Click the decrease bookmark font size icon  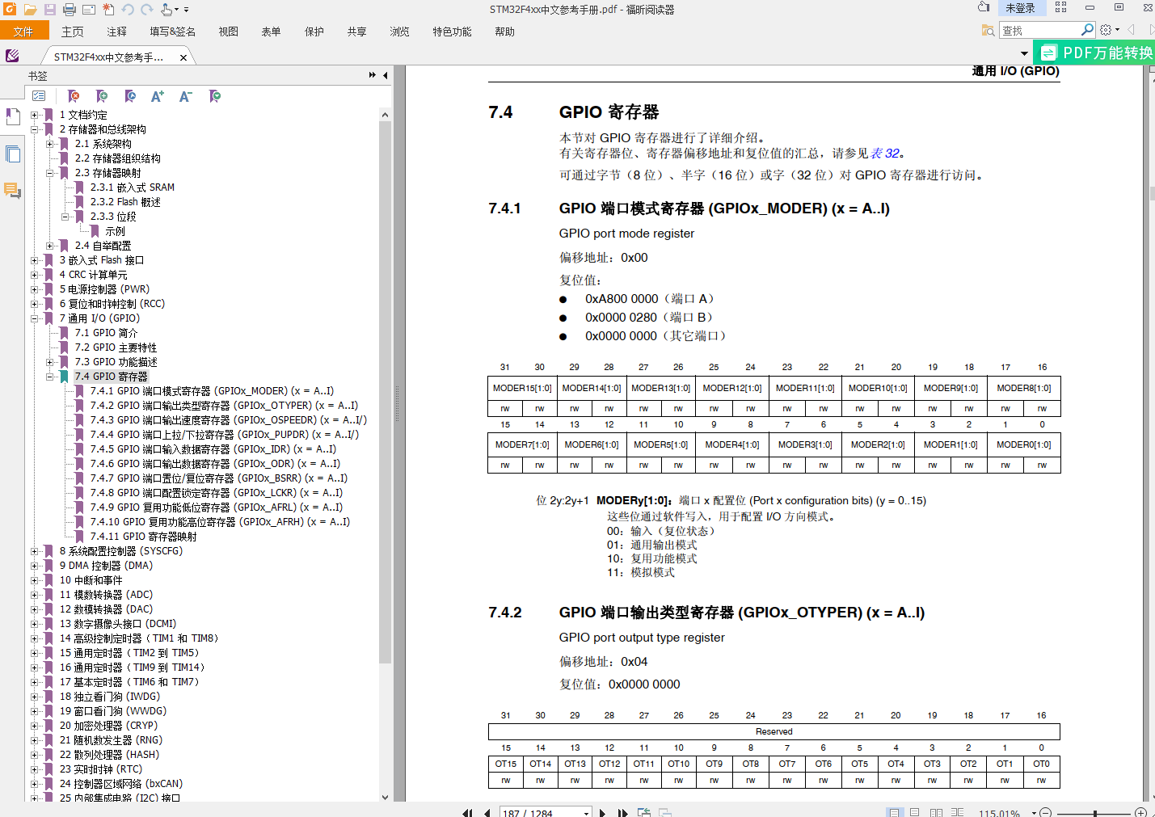[x=186, y=95]
